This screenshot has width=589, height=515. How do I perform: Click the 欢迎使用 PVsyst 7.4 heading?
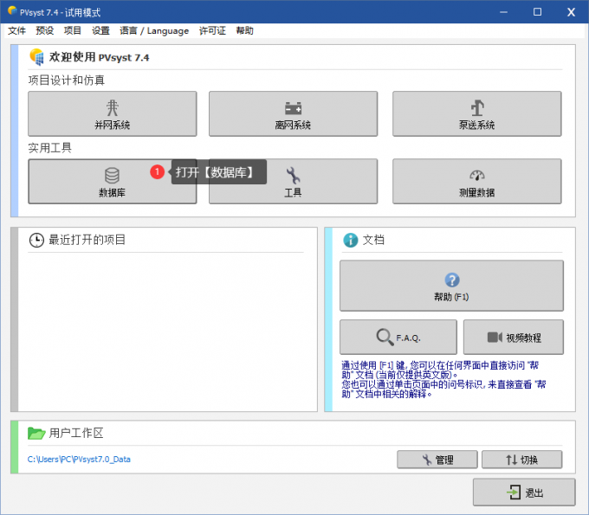point(99,57)
